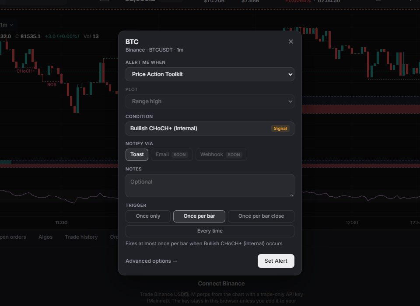Click the trigger description text below Every time

204,243
